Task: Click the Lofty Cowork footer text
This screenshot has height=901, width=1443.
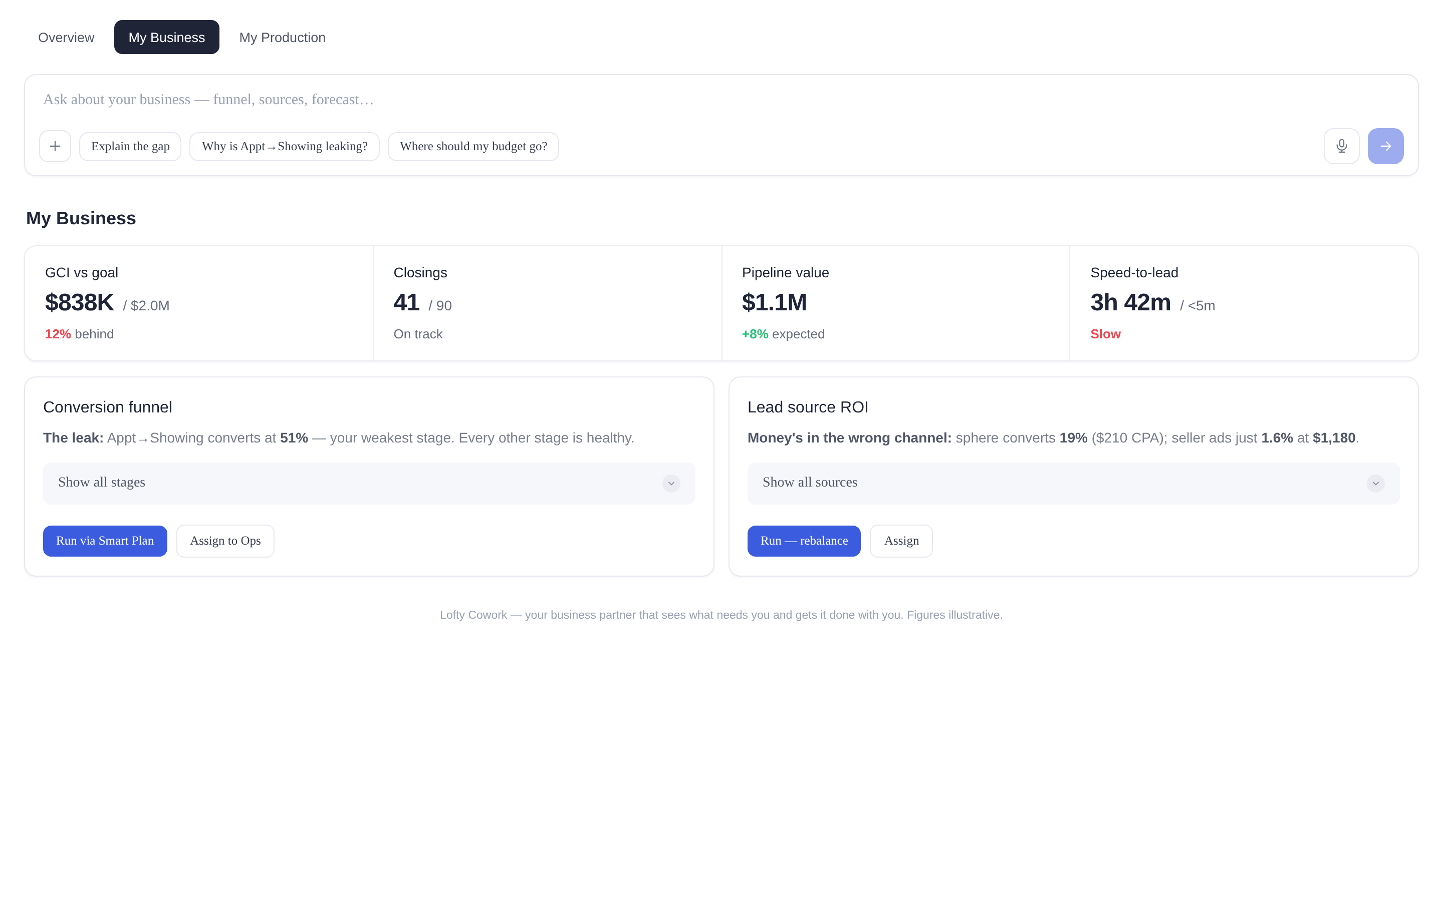Action: [722, 616]
